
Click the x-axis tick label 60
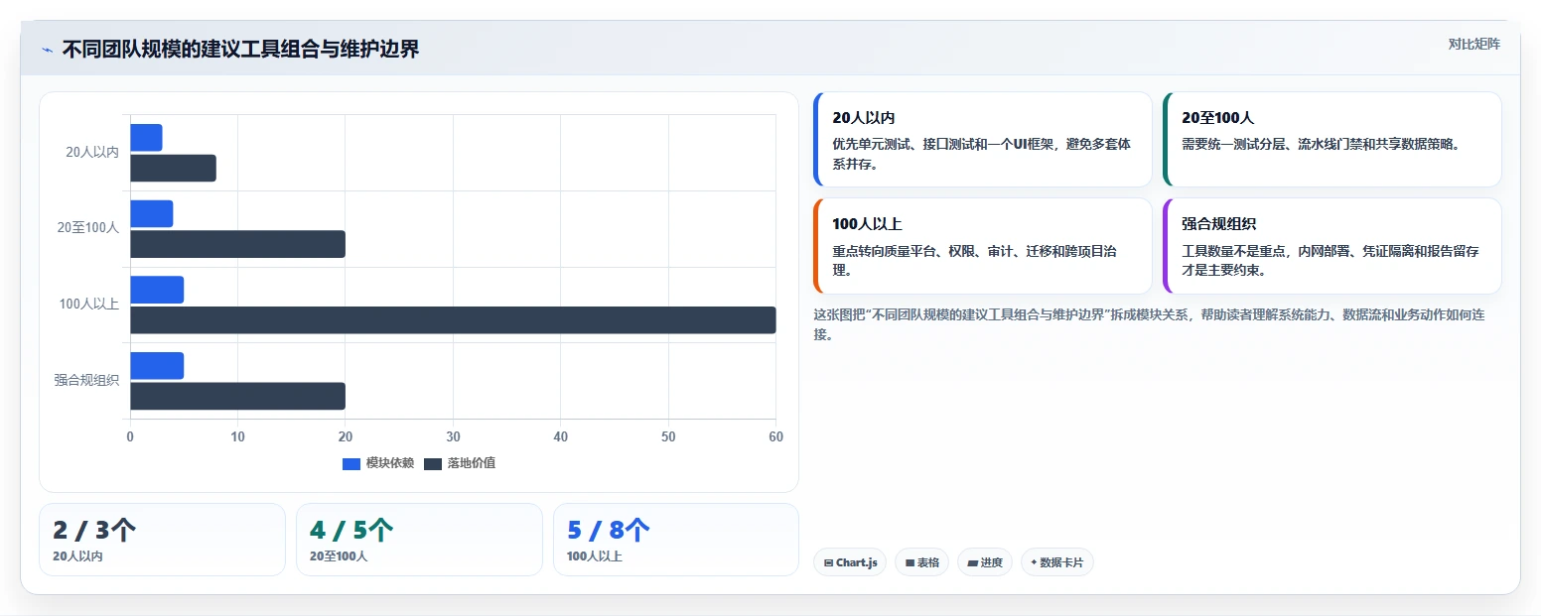click(775, 436)
